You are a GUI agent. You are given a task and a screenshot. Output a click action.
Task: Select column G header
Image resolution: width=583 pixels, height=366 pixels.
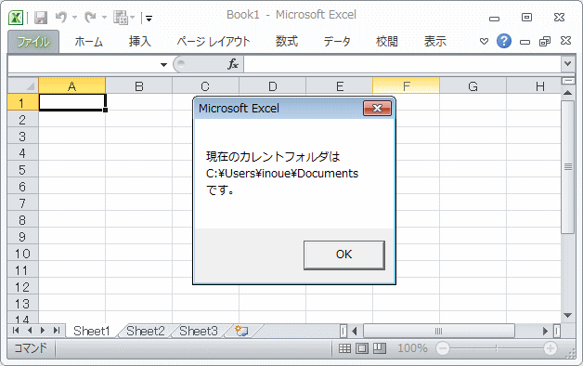[x=473, y=86]
